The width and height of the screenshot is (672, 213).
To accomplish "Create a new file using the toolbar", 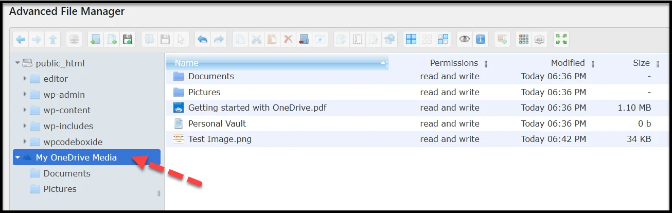I will click(x=112, y=39).
